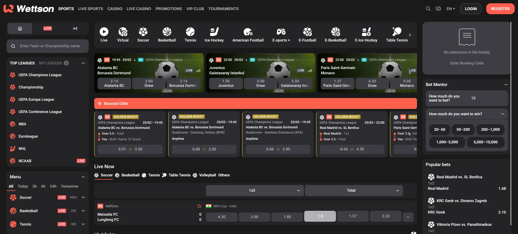Open the search magnifier icon in header

[x=428, y=9]
